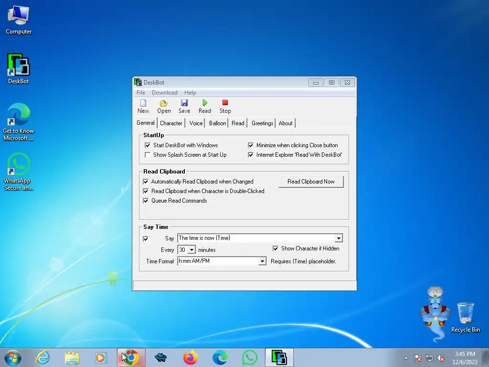Image resolution: width=489 pixels, height=367 pixels.
Task: Toggle Show Character if Hidden
Action: coord(276,248)
